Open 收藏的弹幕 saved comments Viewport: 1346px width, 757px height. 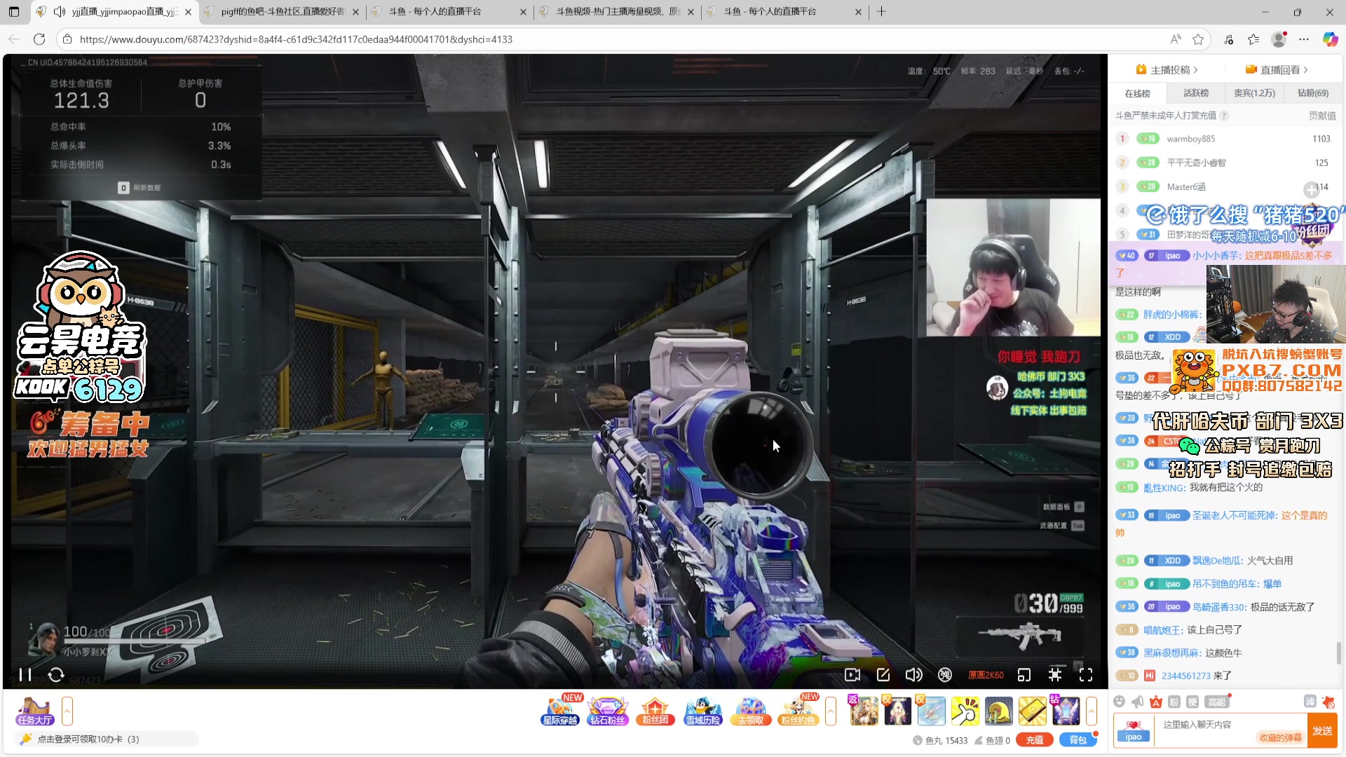(x=1280, y=737)
